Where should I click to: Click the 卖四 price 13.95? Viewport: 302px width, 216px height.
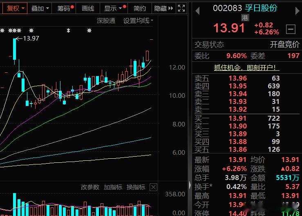(238, 86)
